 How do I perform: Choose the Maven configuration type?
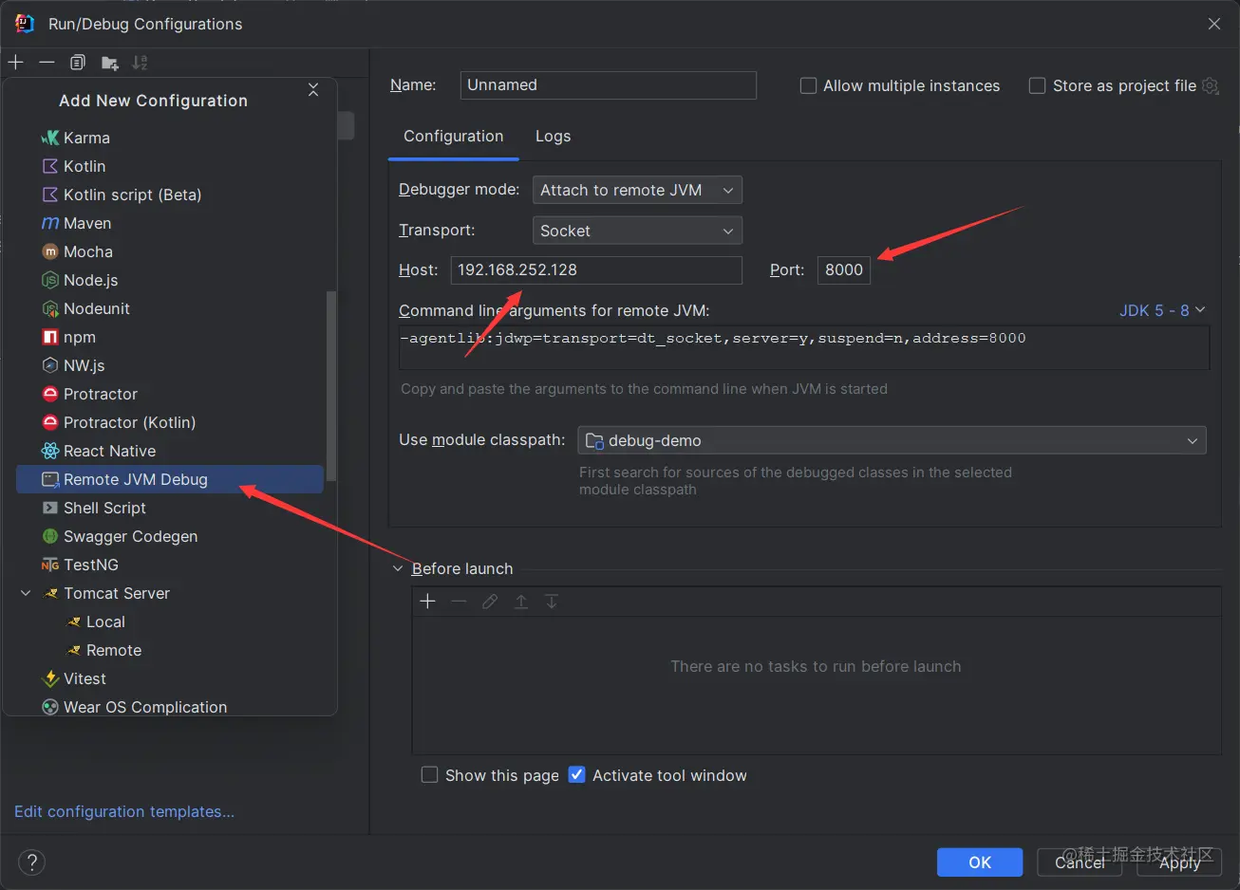coord(171,223)
